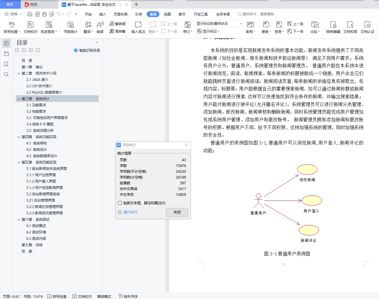Click the 字数统计 word count ribbon icon
379x299 pixels.
[70, 27]
